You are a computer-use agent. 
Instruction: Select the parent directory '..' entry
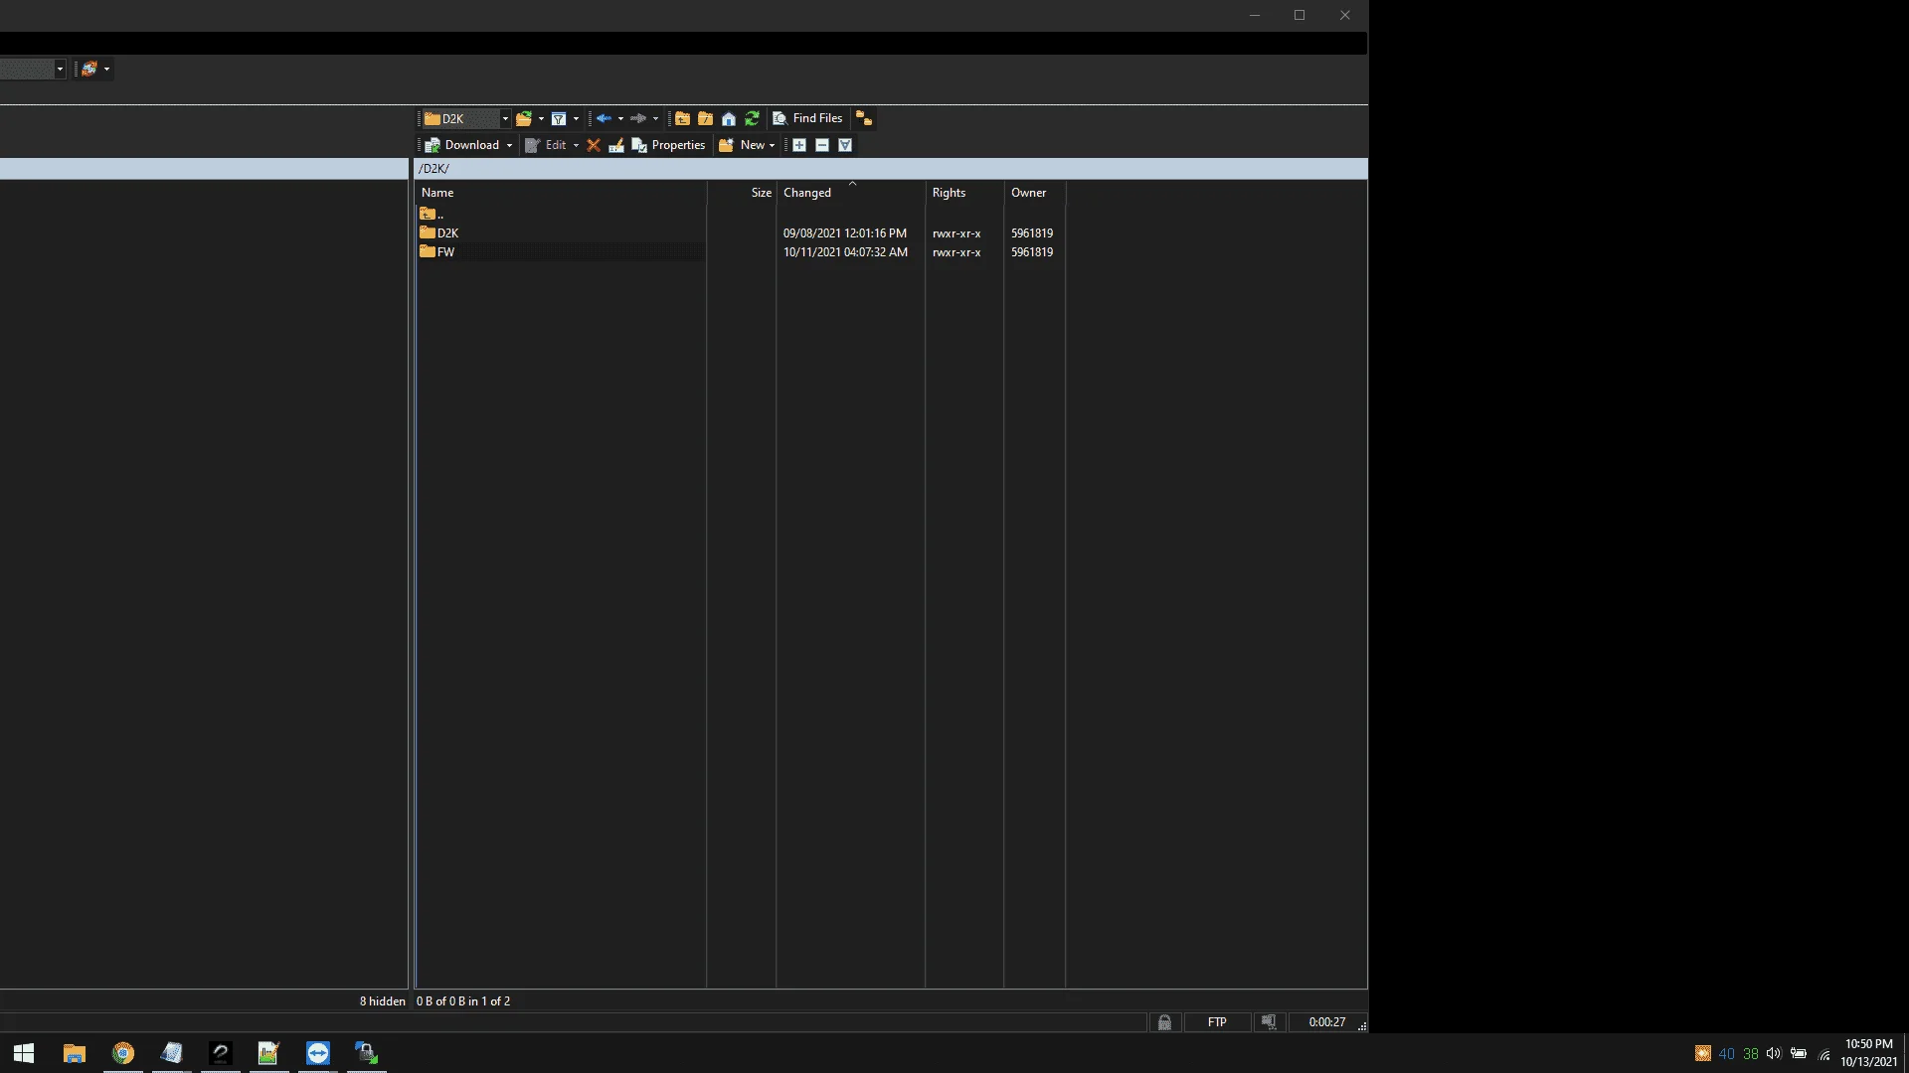pos(432,214)
